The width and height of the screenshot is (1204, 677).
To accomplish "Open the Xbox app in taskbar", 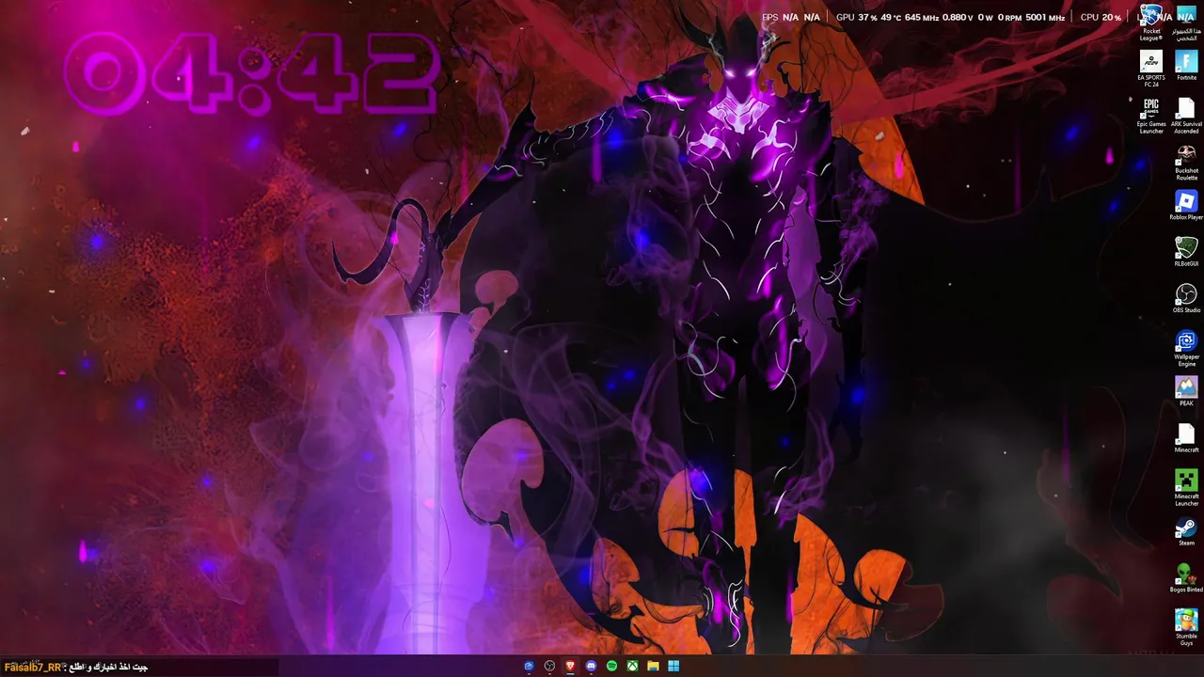I will [632, 666].
